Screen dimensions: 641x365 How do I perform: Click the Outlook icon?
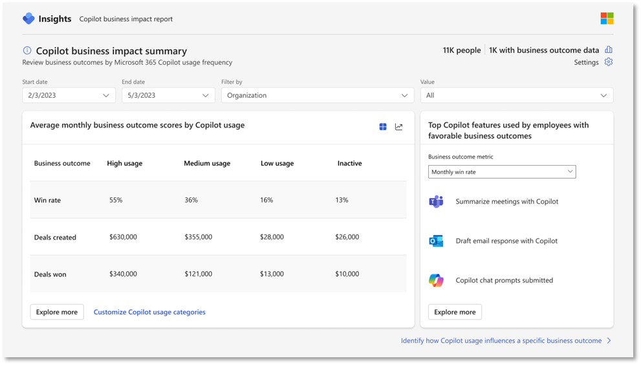click(x=436, y=241)
